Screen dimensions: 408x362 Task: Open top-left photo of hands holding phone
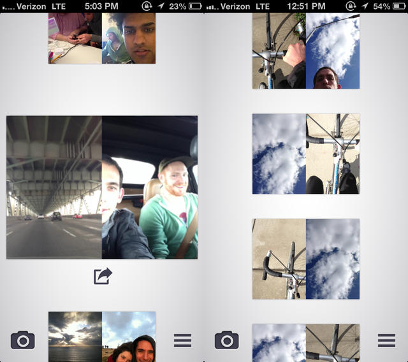click(x=75, y=38)
